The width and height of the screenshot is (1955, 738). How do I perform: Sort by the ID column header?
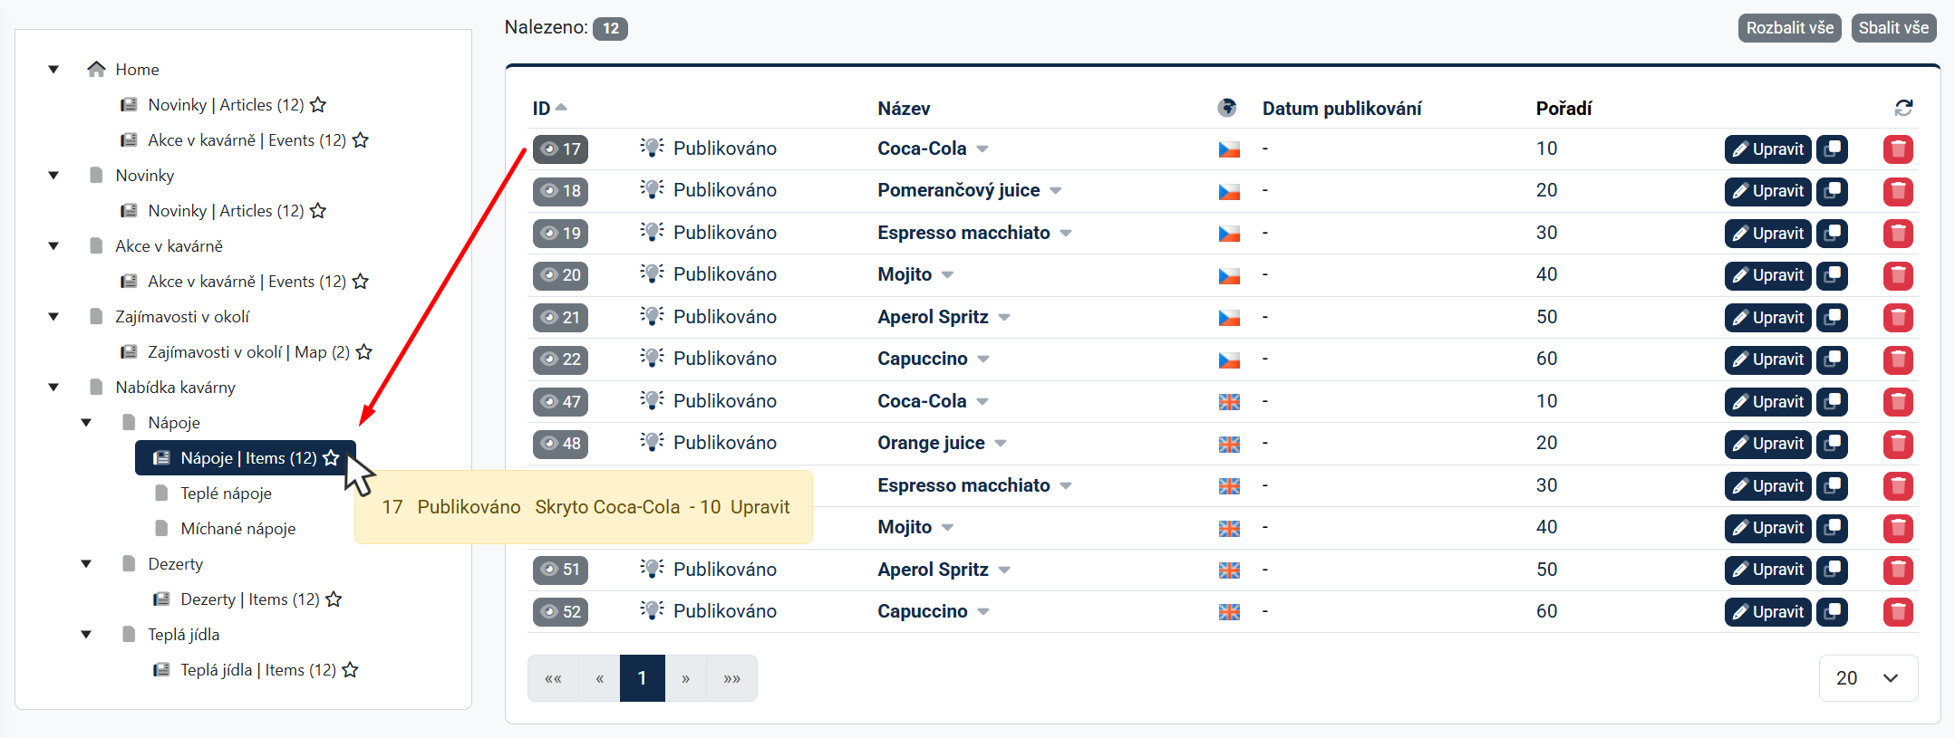pyautogui.click(x=549, y=109)
